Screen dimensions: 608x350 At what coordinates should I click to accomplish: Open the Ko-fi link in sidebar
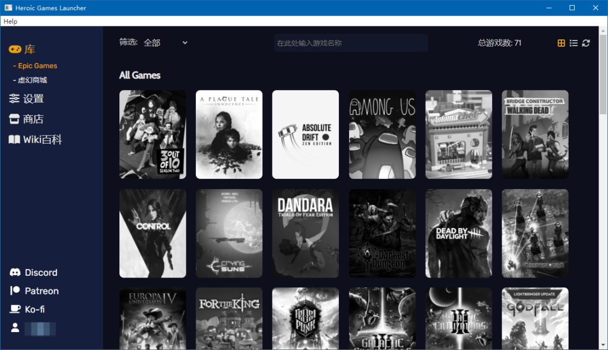click(28, 309)
